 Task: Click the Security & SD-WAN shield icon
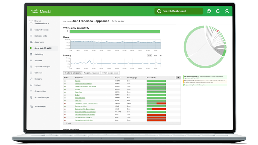pyautogui.click(x=31, y=48)
